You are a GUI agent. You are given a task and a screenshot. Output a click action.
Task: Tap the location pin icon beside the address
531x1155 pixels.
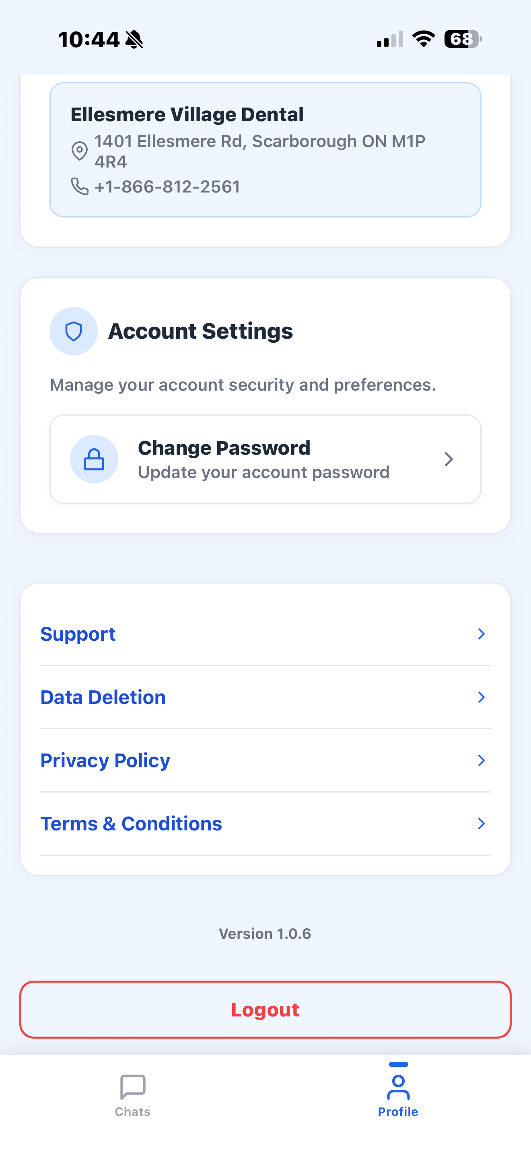(x=80, y=151)
